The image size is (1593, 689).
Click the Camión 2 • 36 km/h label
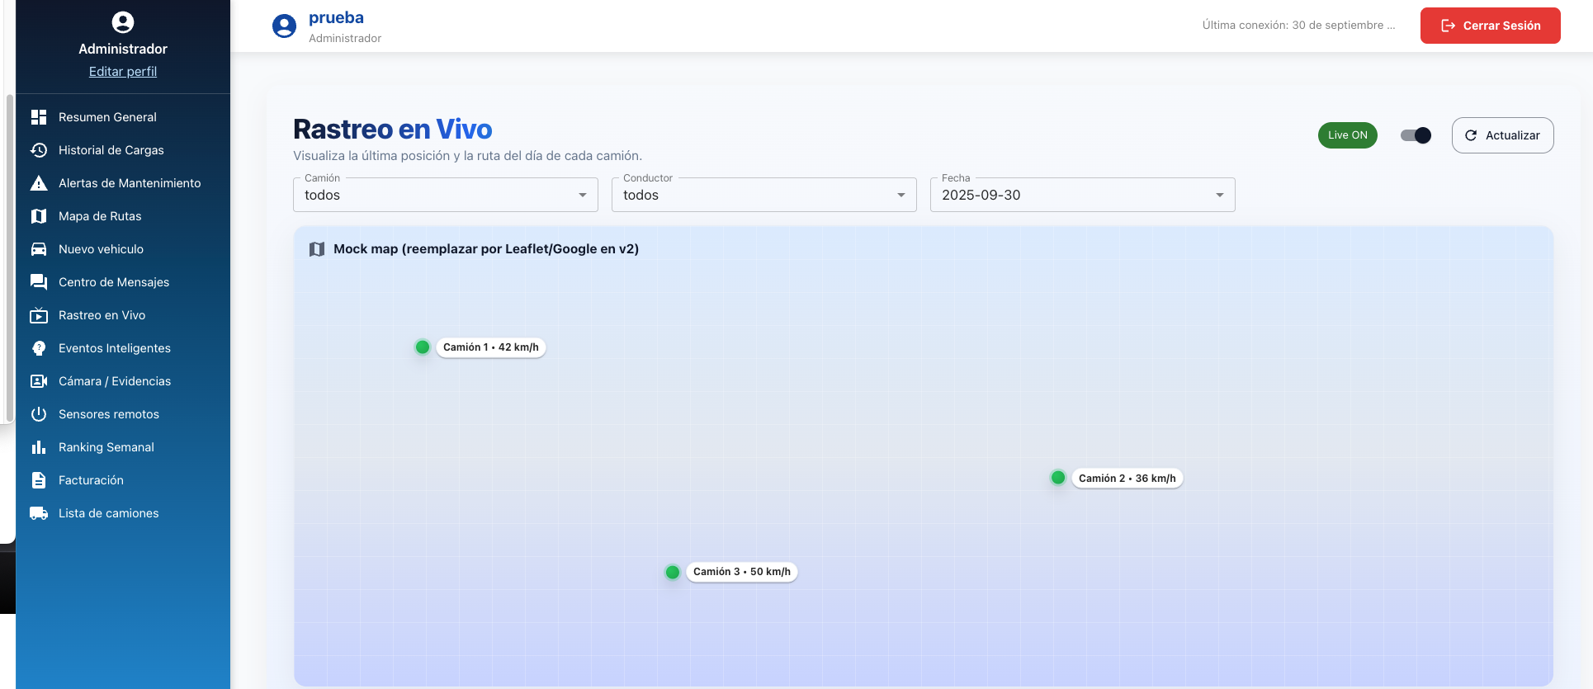coord(1127,479)
